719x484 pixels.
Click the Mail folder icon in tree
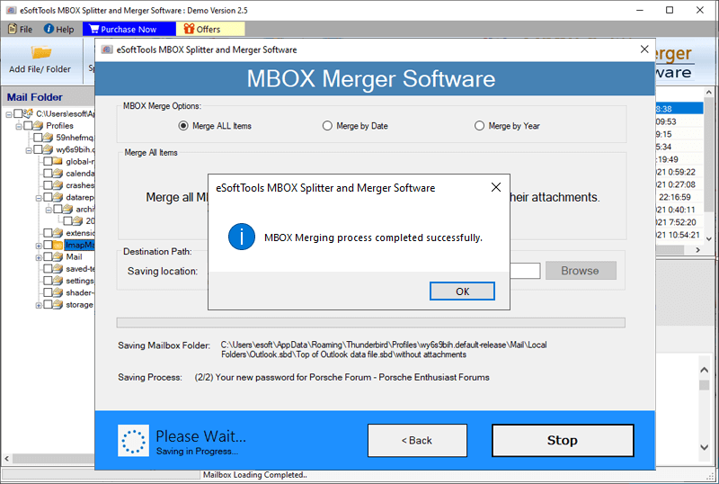[x=58, y=257]
